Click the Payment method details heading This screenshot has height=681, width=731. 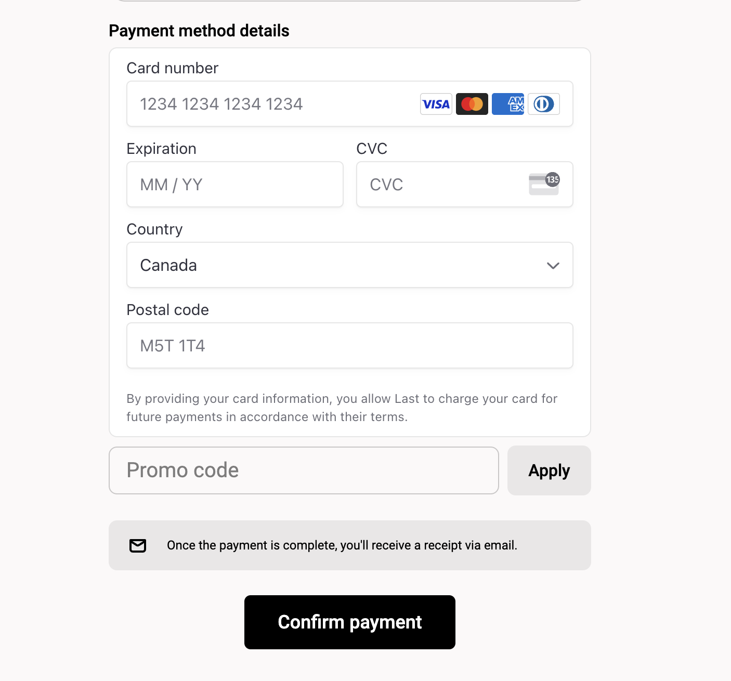click(199, 31)
